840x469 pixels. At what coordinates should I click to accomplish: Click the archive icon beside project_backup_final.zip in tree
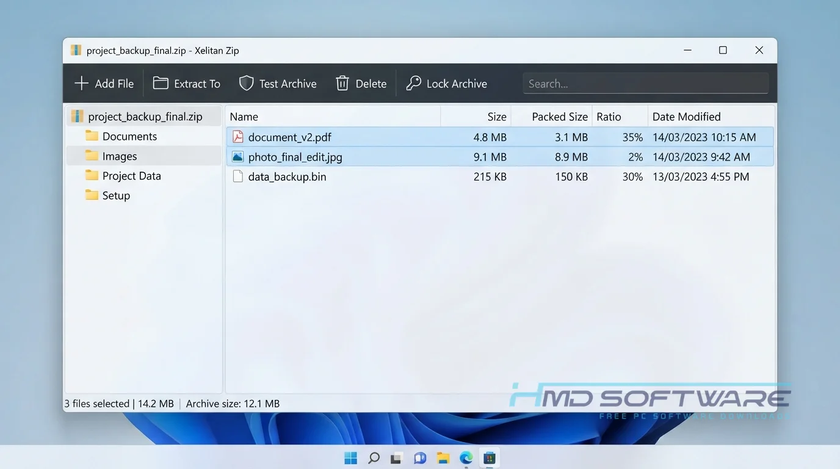(77, 116)
